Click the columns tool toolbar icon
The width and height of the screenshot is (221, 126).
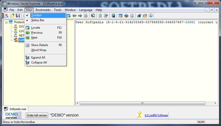click(x=120, y=16)
